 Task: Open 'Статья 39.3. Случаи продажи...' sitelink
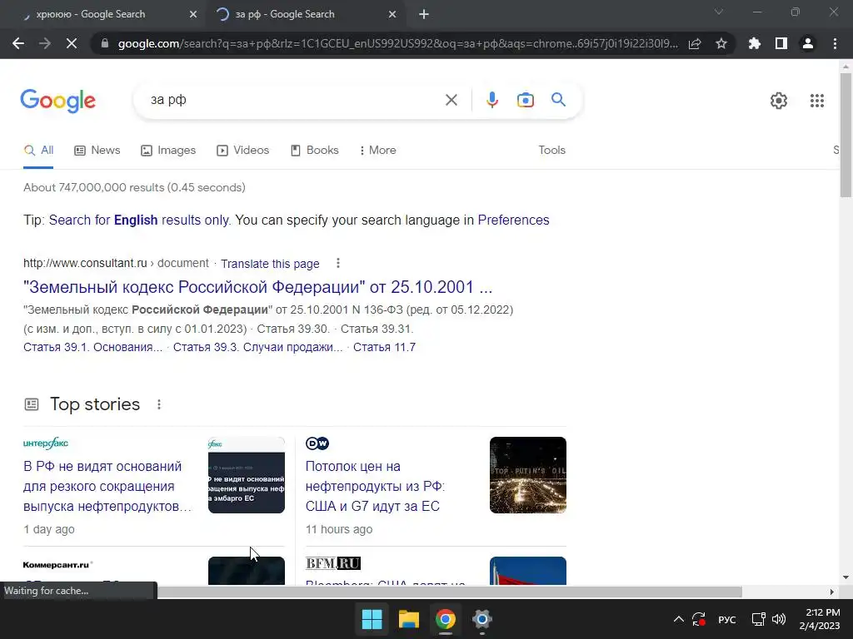pos(258,347)
